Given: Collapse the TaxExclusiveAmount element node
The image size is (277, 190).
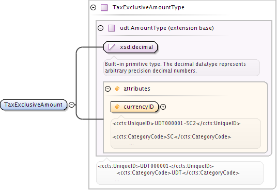Looking at the screenshot, I should point(71,105).
